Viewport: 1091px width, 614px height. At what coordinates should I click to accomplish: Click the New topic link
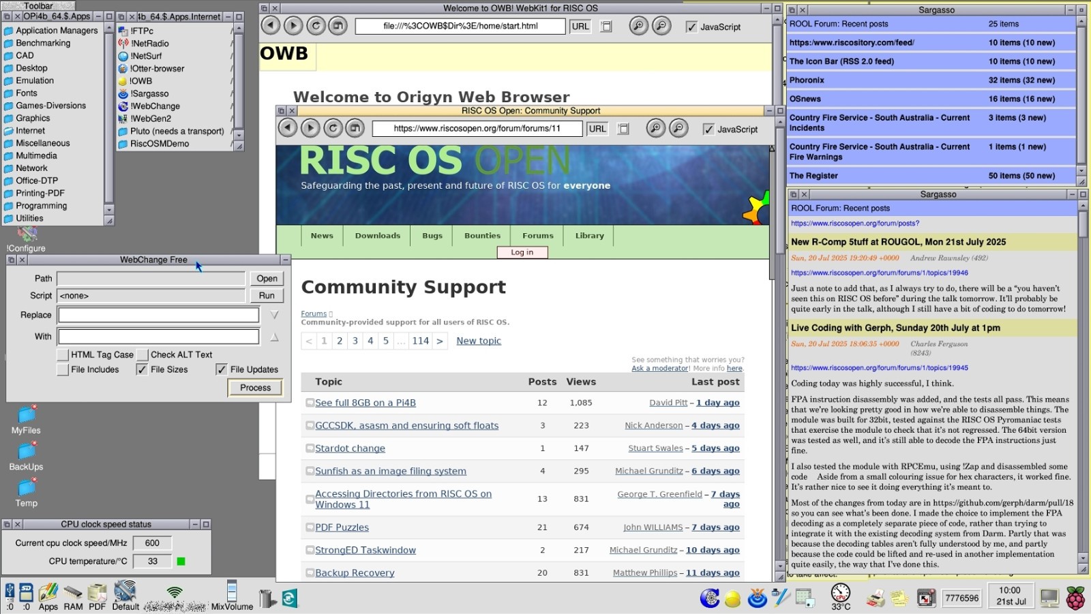[479, 341]
